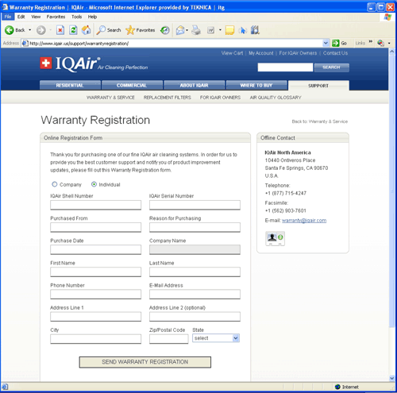Open the Tools menu
The width and height of the screenshot is (397, 393).
[76, 17]
